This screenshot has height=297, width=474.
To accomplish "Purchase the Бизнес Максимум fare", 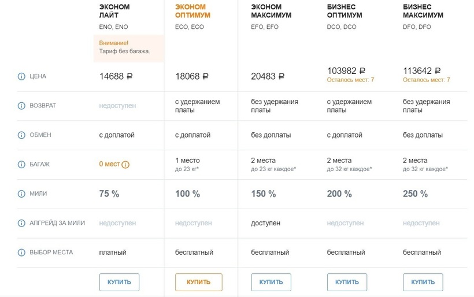I will (x=423, y=282).
